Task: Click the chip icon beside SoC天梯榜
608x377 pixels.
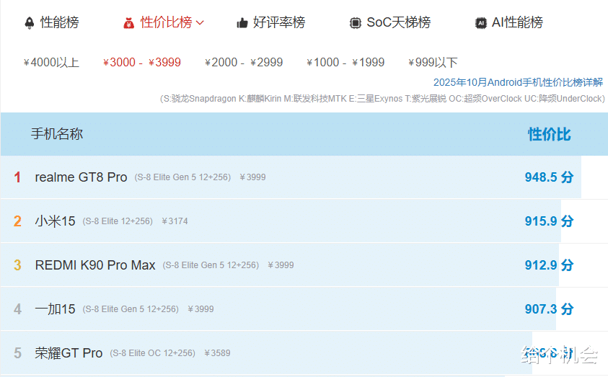Action: pos(355,23)
